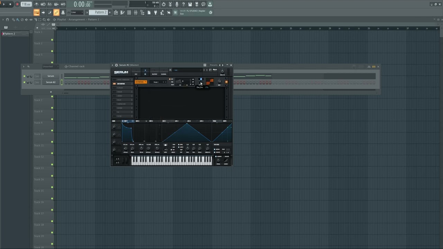443x249 pixels.
Task: Open the Mixer view icon
Action: (x=136, y=12)
